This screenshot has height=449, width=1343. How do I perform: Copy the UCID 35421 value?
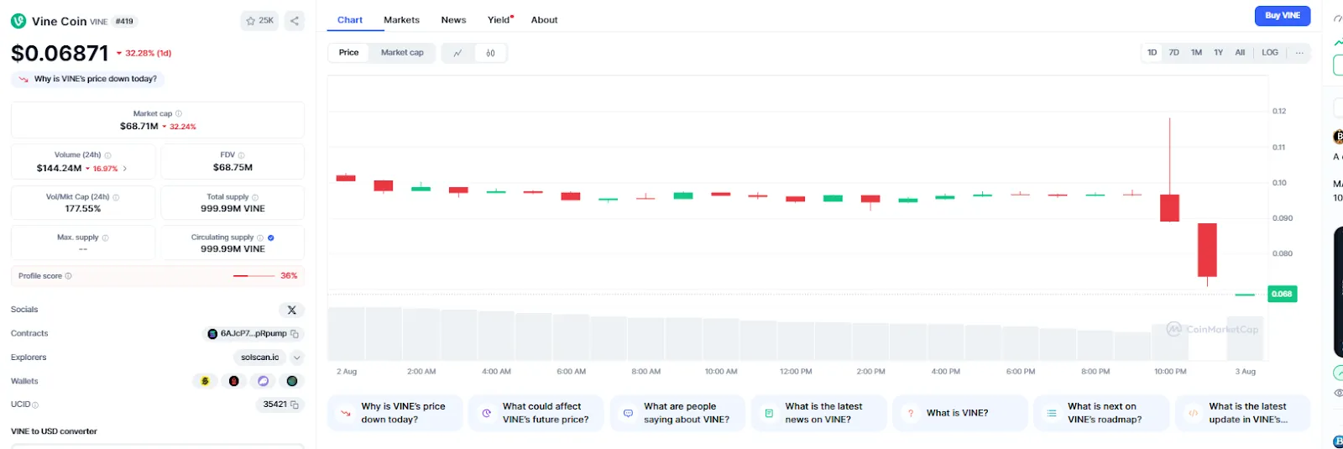click(294, 405)
